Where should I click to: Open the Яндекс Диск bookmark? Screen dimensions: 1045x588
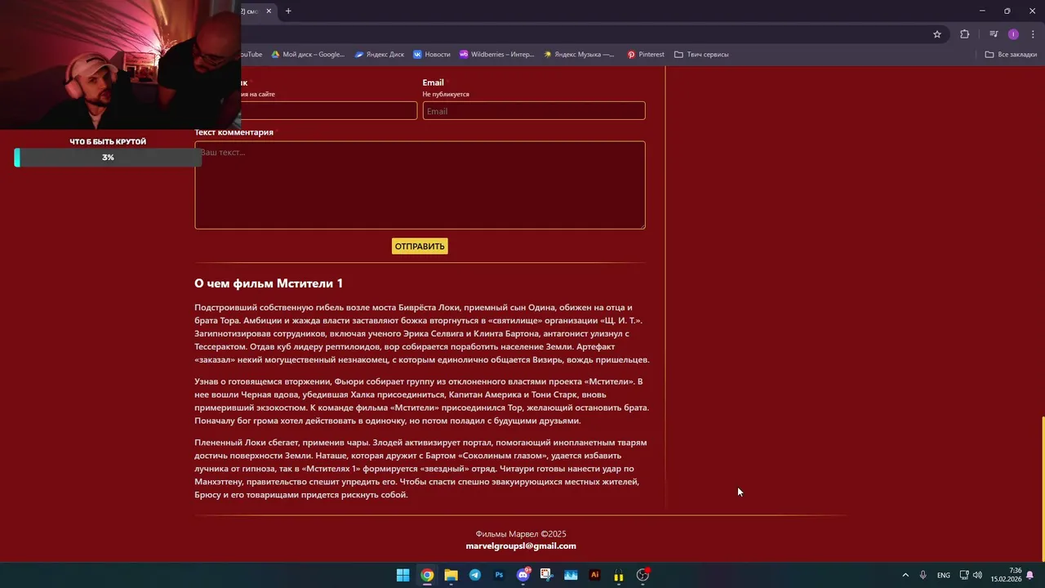coord(380,55)
